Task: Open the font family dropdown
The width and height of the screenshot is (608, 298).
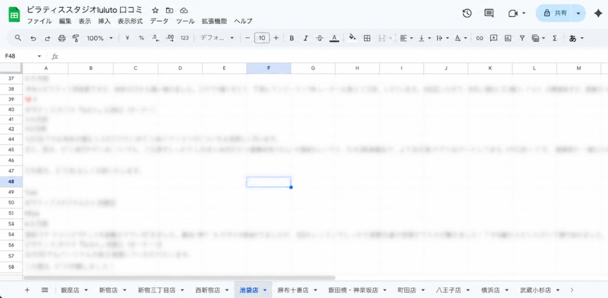Action: point(217,38)
